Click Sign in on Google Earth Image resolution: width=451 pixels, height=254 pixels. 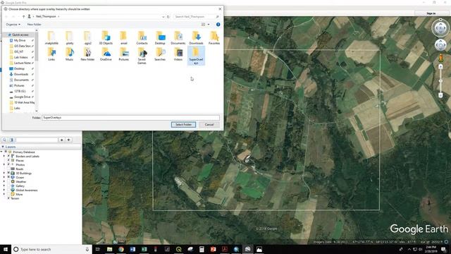tap(431, 13)
